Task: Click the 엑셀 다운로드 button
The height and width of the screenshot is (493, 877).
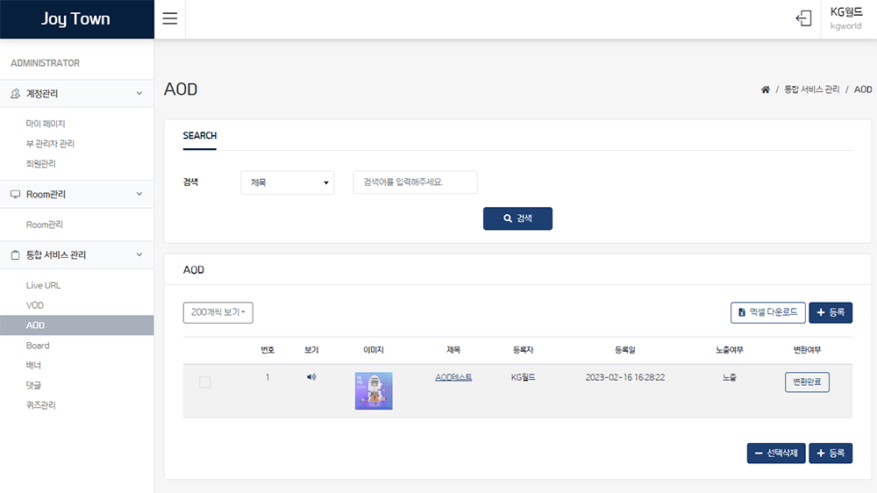Action: (767, 312)
